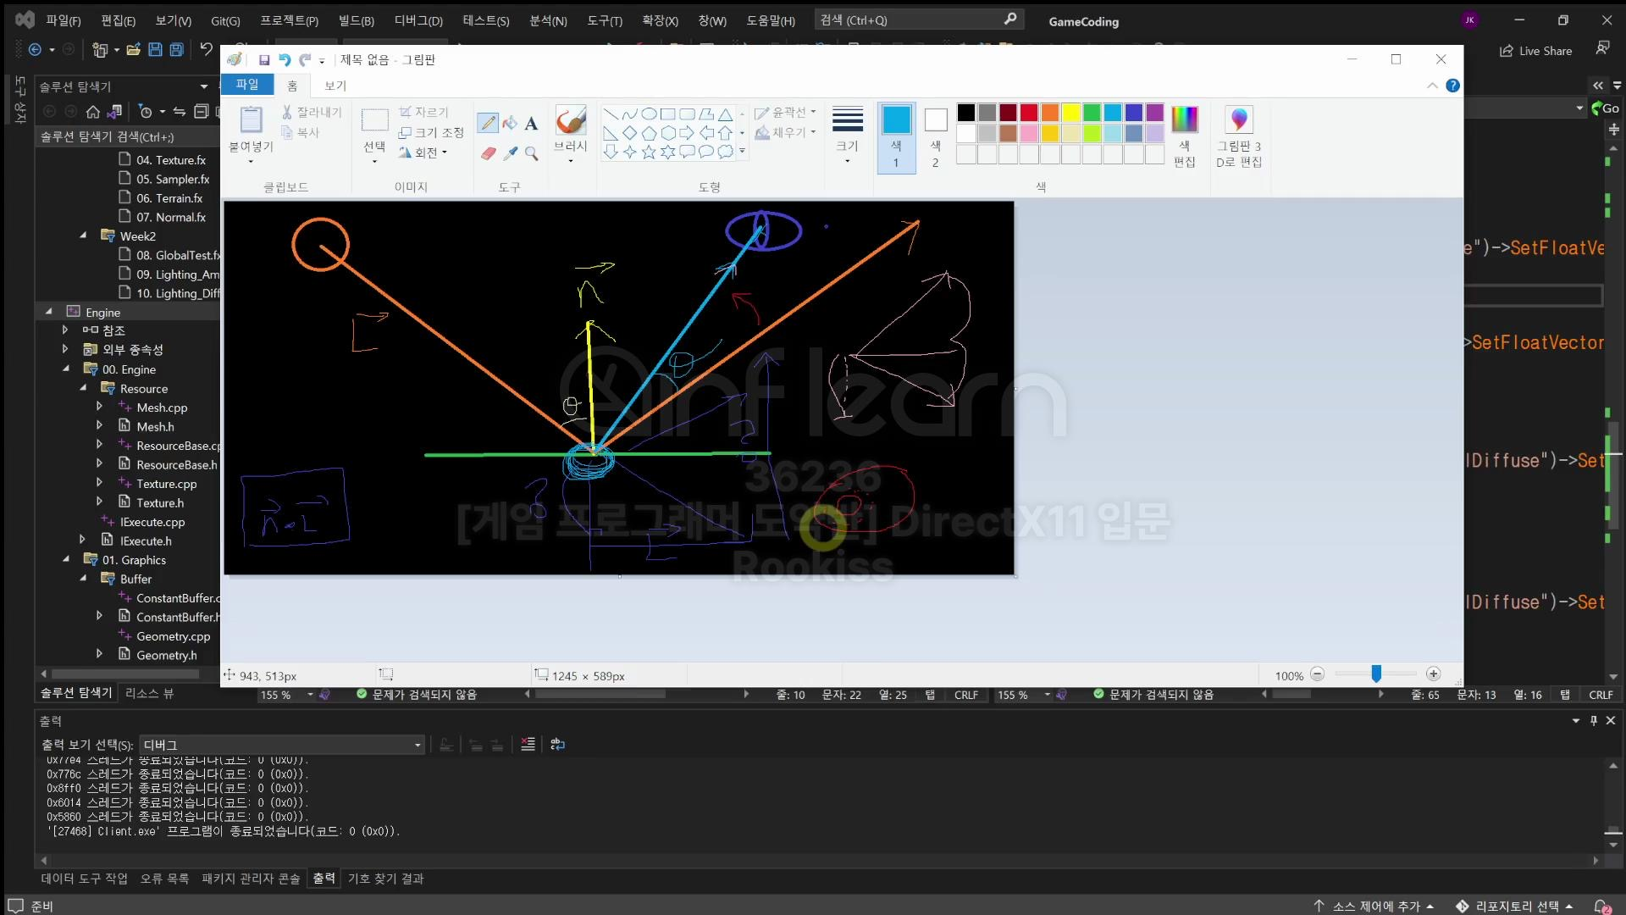
Task: Click the Edit colors rainbow icon
Action: click(x=1184, y=120)
